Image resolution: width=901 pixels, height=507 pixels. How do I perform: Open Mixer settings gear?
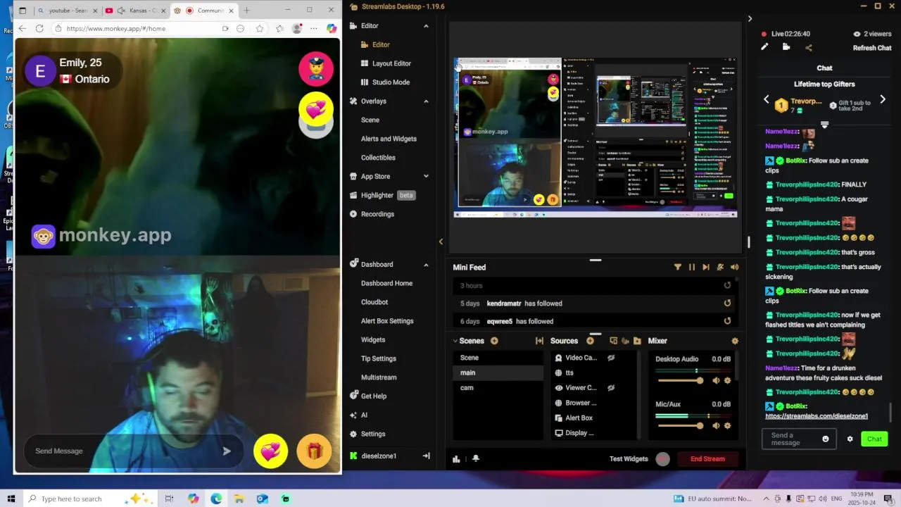(735, 341)
